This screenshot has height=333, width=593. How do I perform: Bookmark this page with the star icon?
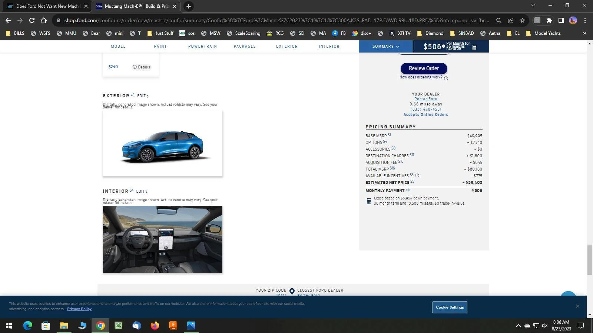click(x=523, y=21)
